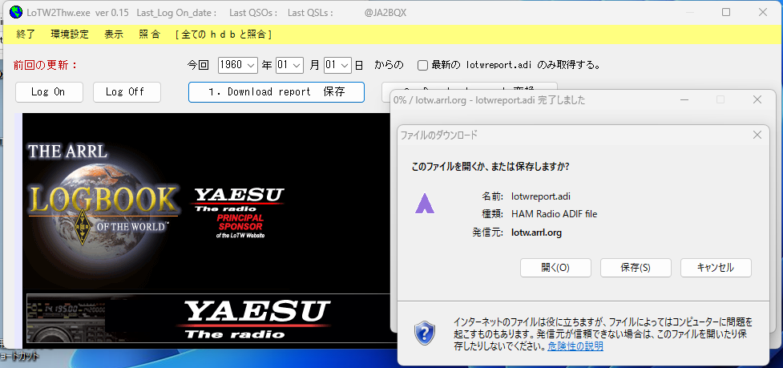Click 1. Download report 保存 button
This screenshot has width=783, height=368.
coord(276,92)
